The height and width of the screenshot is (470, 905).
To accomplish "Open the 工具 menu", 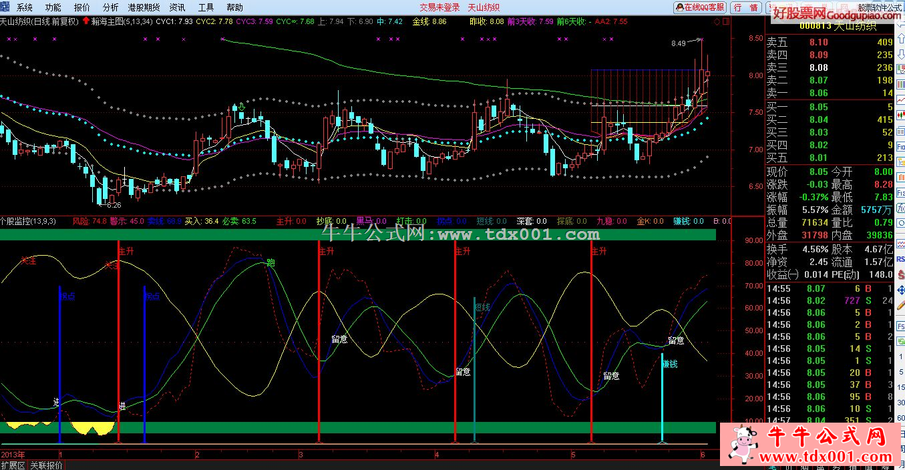I will click(206, 7).
